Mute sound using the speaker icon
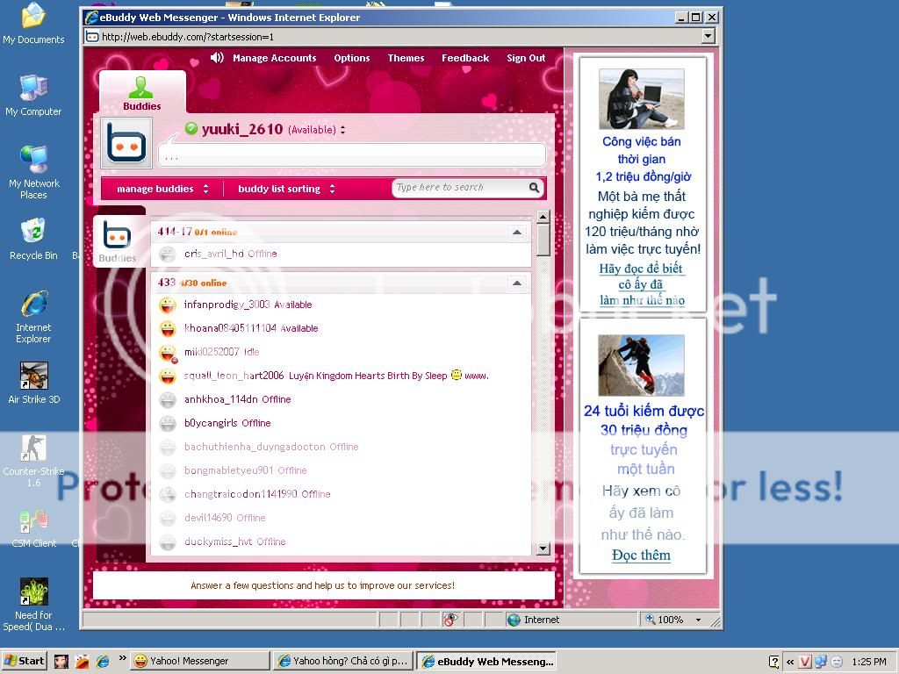This screenshot has width=899, height=674. 217,58
